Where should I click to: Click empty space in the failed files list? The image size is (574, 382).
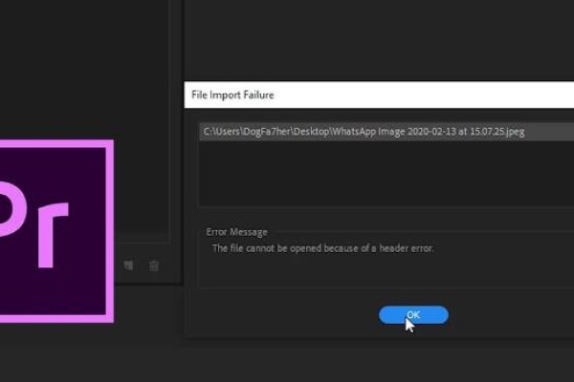(x=383, y=177)
